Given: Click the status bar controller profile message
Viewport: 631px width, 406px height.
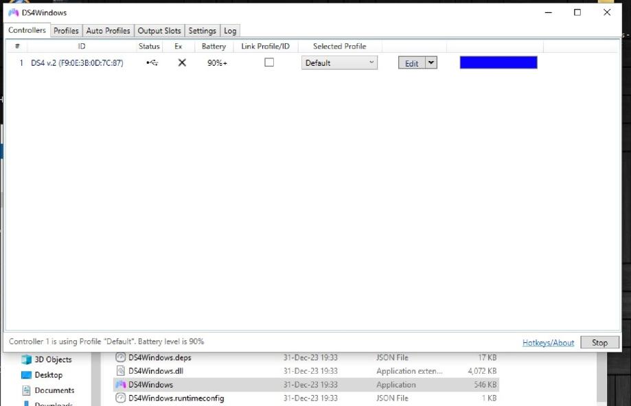Looking at the screenshot, I should (106, 342).
